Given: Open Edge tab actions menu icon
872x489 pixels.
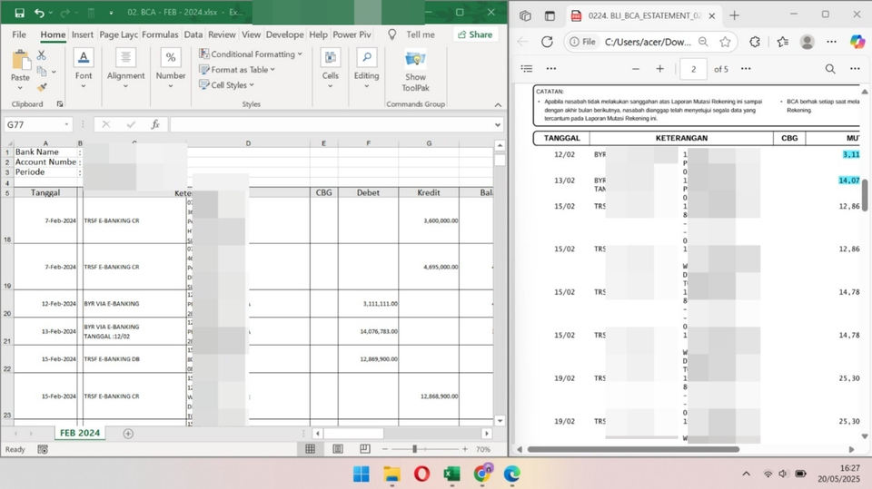Looking at the screenshot, I should [550, 15].
